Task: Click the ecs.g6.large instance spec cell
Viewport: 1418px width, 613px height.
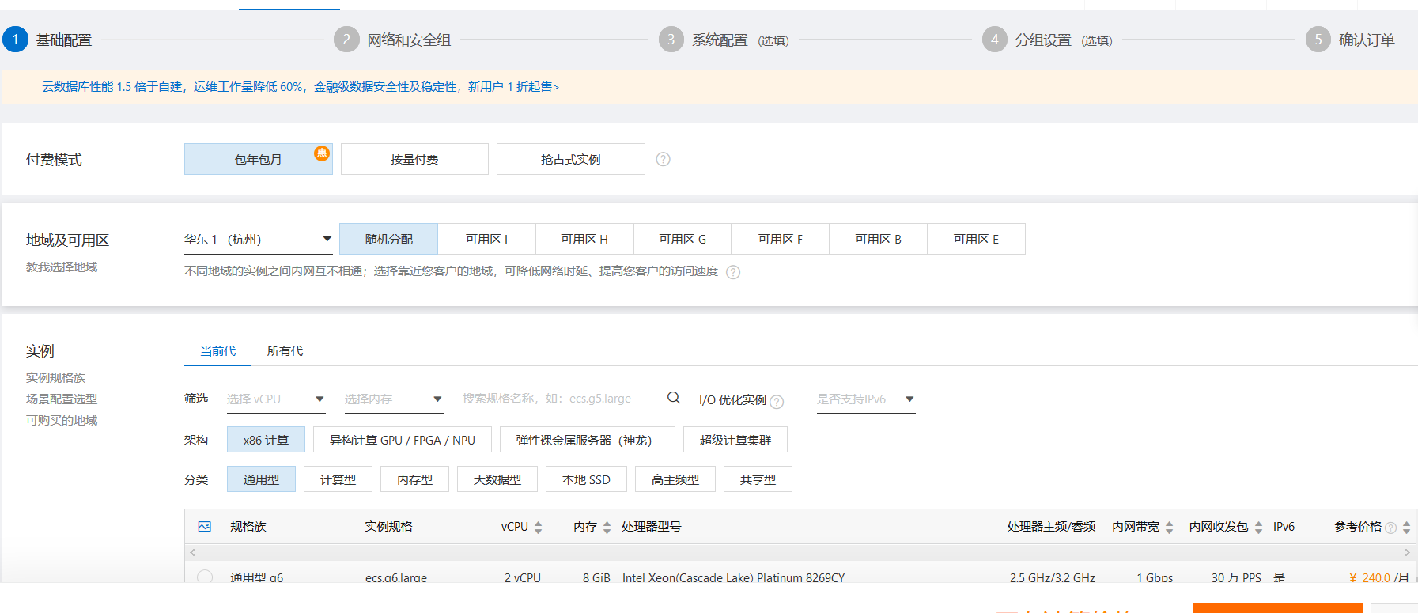Action: [x=396, y=577]
